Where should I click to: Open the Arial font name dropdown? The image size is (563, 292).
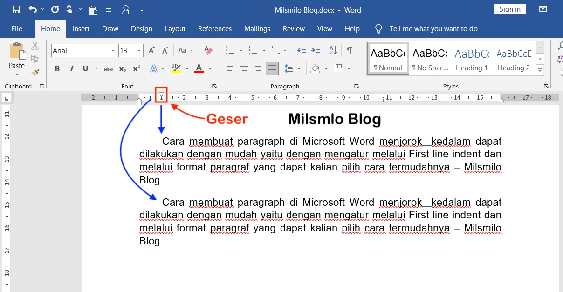point(113,51)
